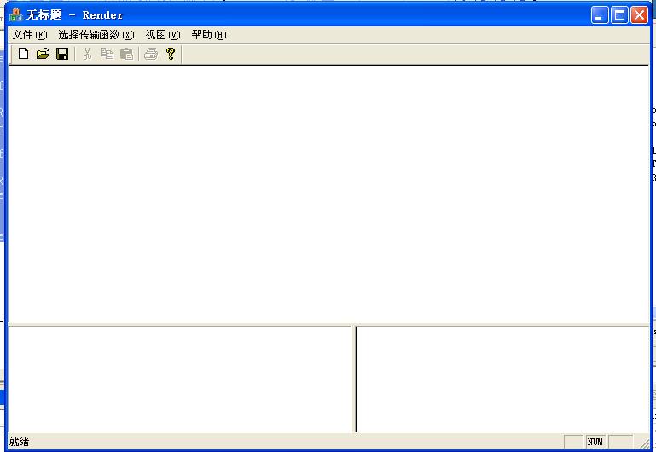Viewport: 656px width, 452px height.
Task: Click the 就绪 status bar text
Action: click(19, 442)
